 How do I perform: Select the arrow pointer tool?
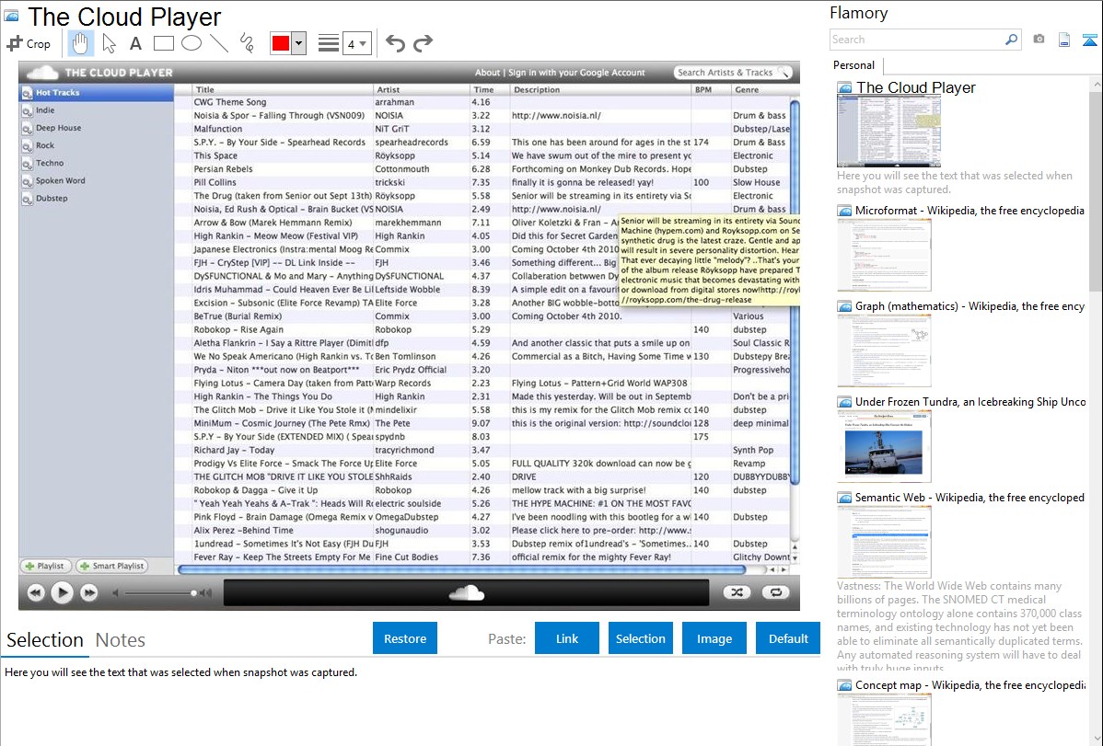(109, 43)
